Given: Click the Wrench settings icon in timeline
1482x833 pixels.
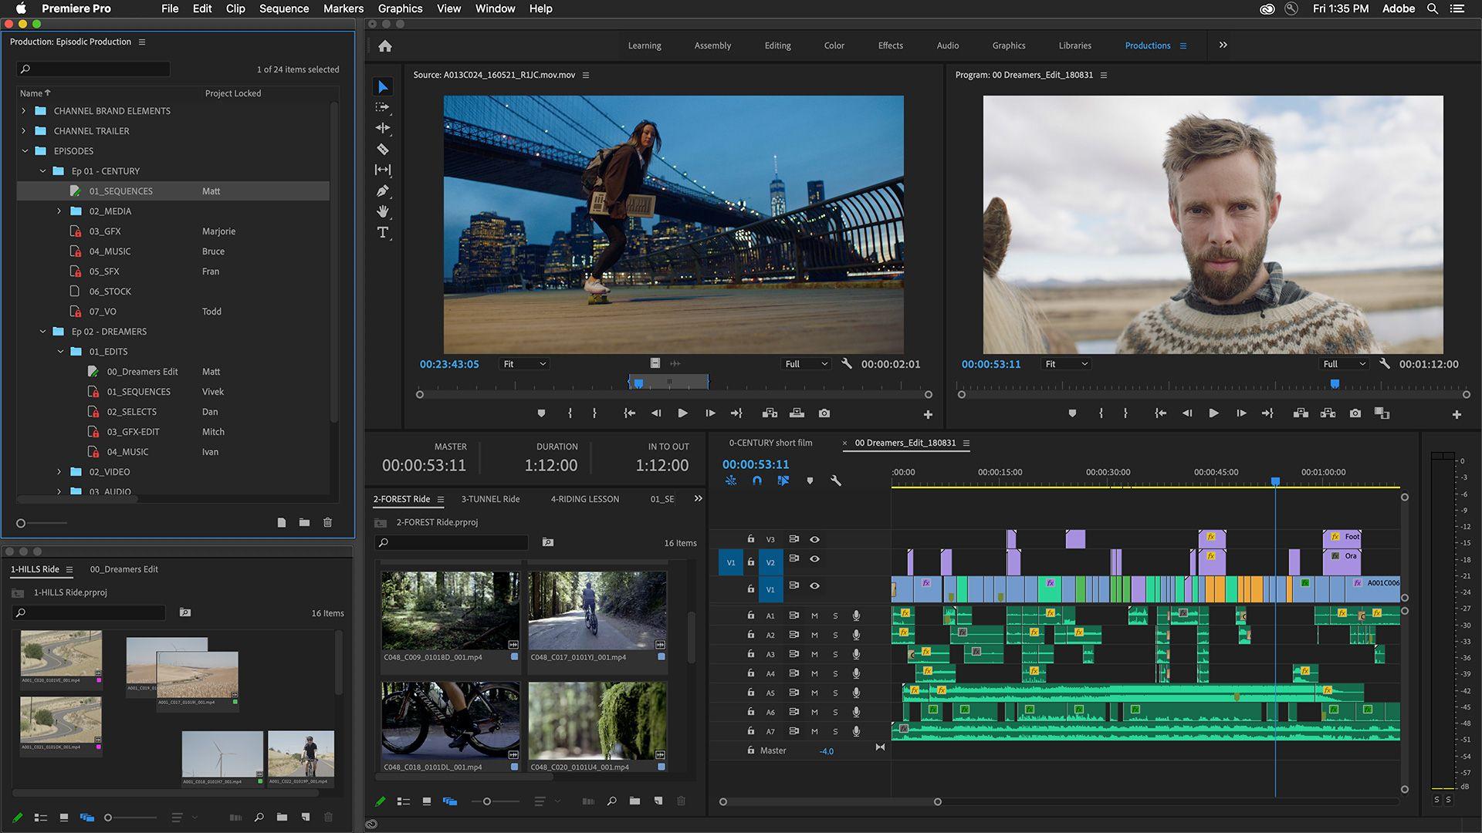Looking at the screenshot, I should coord(834,480).
